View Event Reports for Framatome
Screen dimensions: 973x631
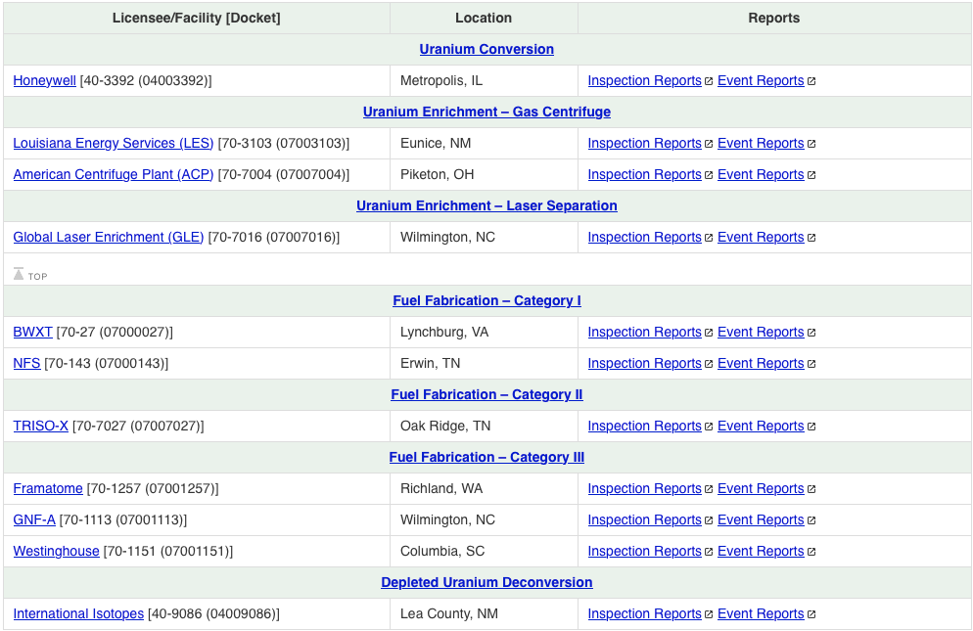761,488
